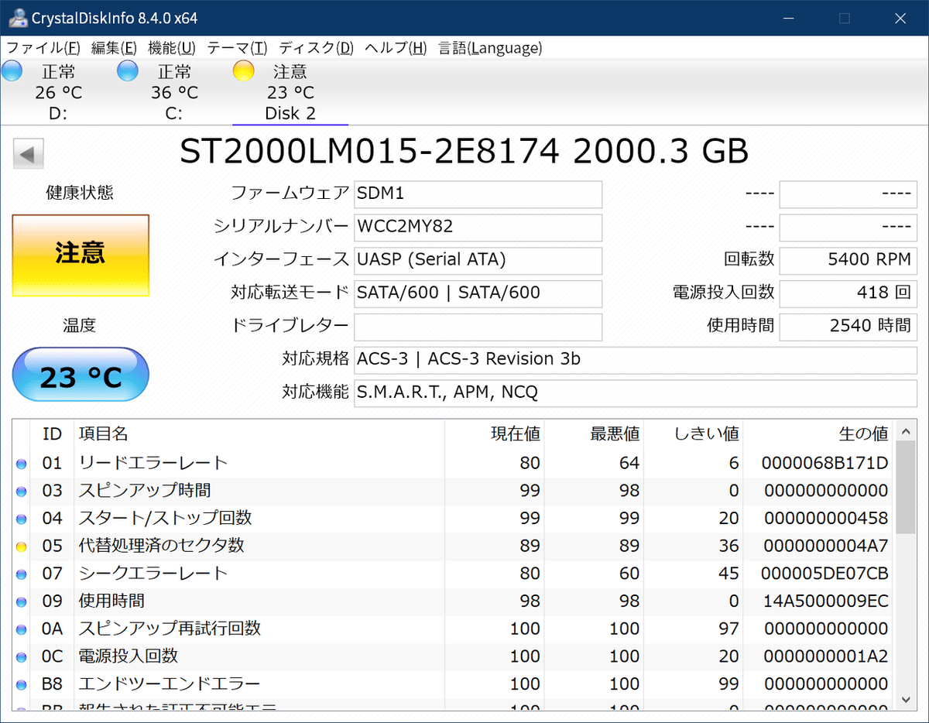Click the interface field UASP (Serial ATA)
The height and width of the screenshot is (723, 929).
pyautogui.click(x=478, y=260)
